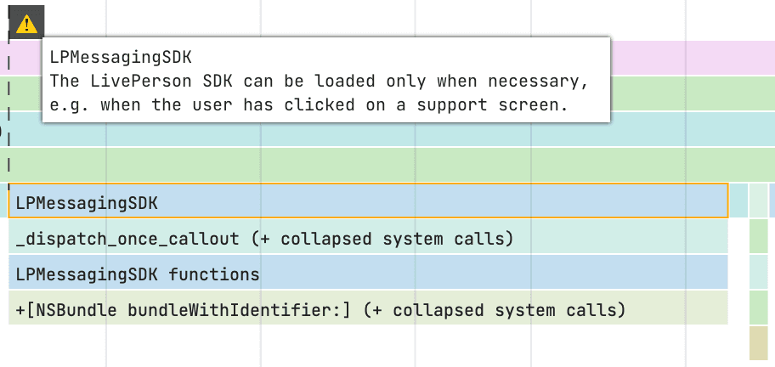Select the narrow pale green frame in LPMessagingSDK row
775x367 pixels.
758,200
